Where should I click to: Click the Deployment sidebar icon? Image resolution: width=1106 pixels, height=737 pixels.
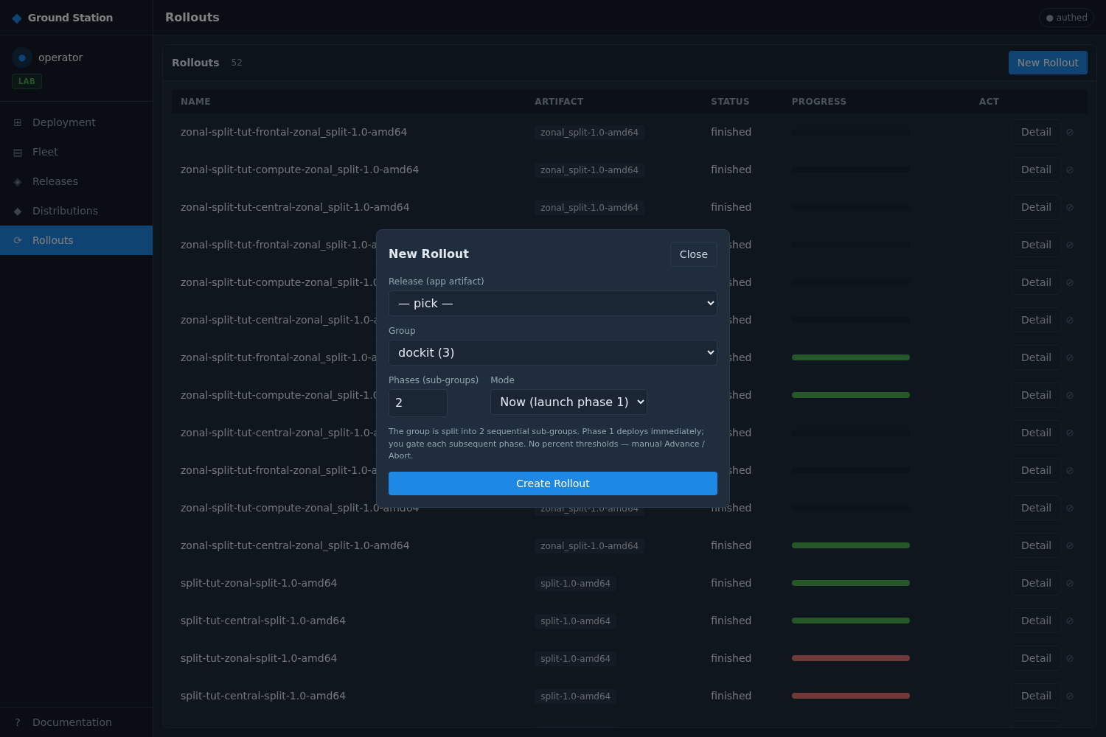(18, 122)
